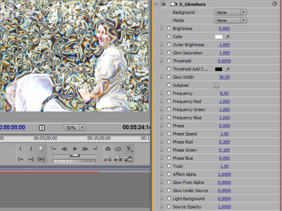Expand the Frequency Red parameter

click(162, 101)
